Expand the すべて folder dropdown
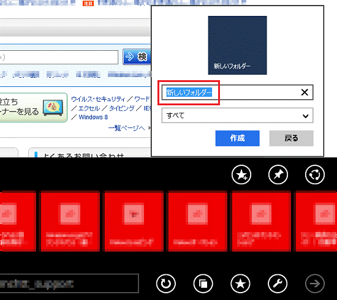The height and width of the screenshot is (300, 337). [237, 116]
